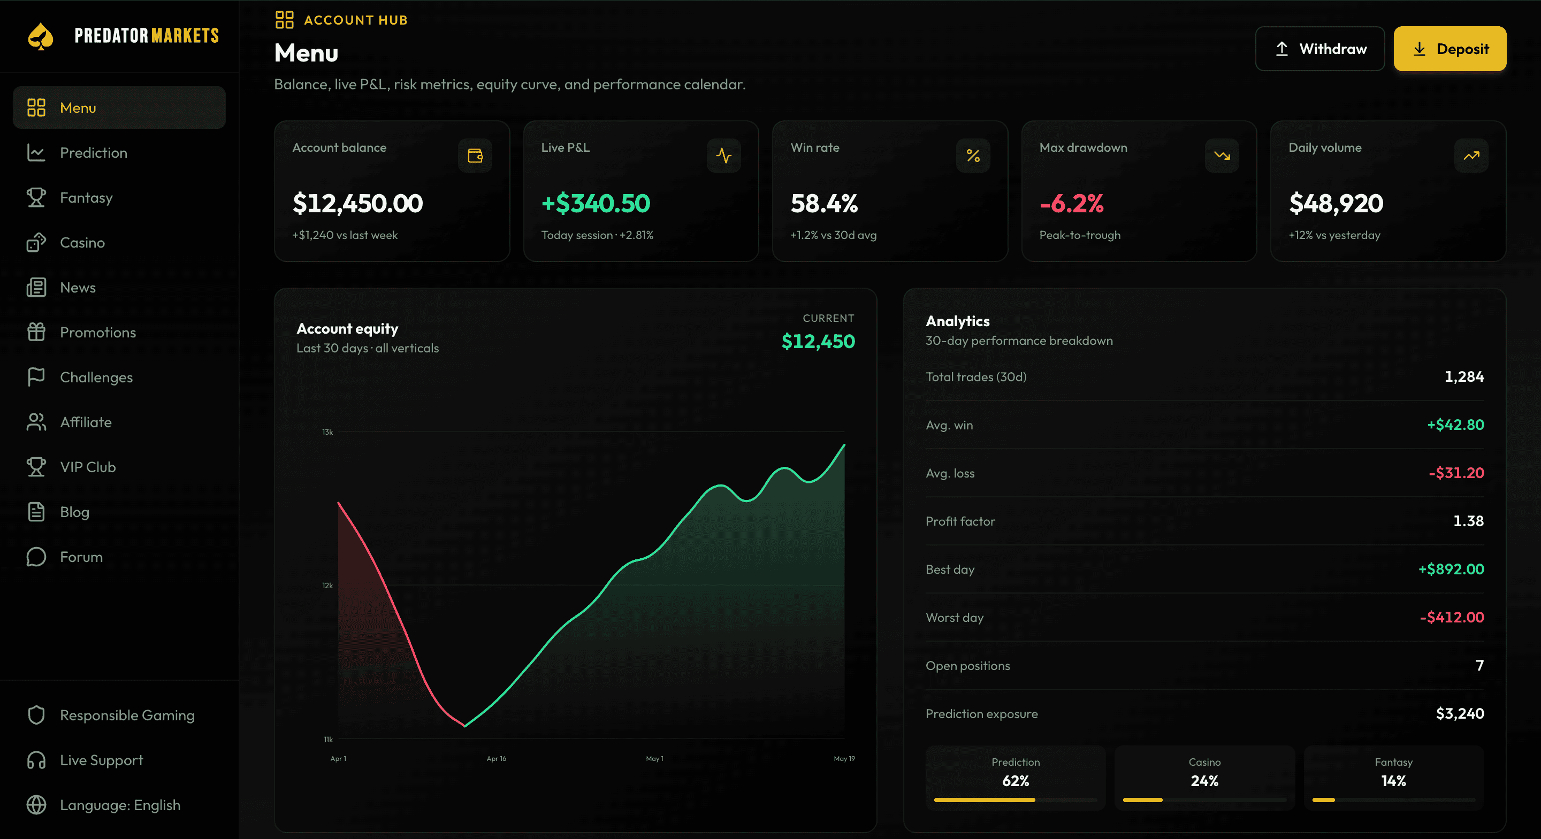This screenshot has height=839, width=1541.
Task: Change Language: English setting
Action: pos(119,805)
